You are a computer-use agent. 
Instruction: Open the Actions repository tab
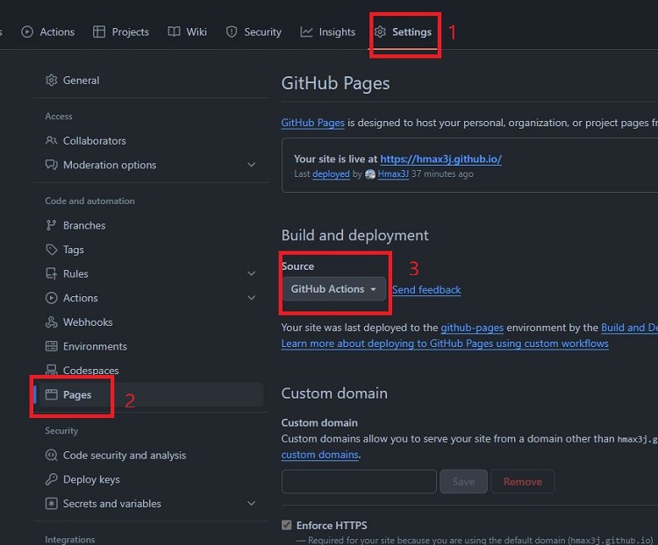click(48, 32)
